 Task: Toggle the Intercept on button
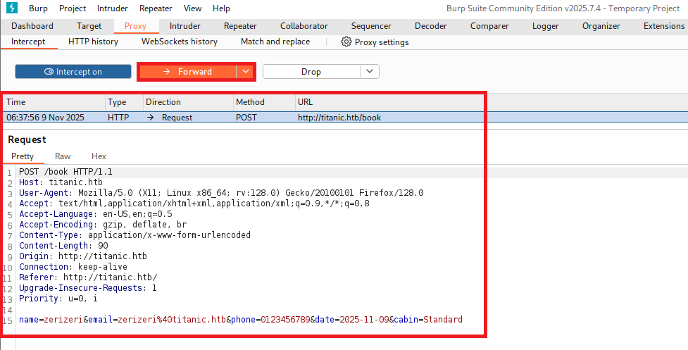point(73,72)
